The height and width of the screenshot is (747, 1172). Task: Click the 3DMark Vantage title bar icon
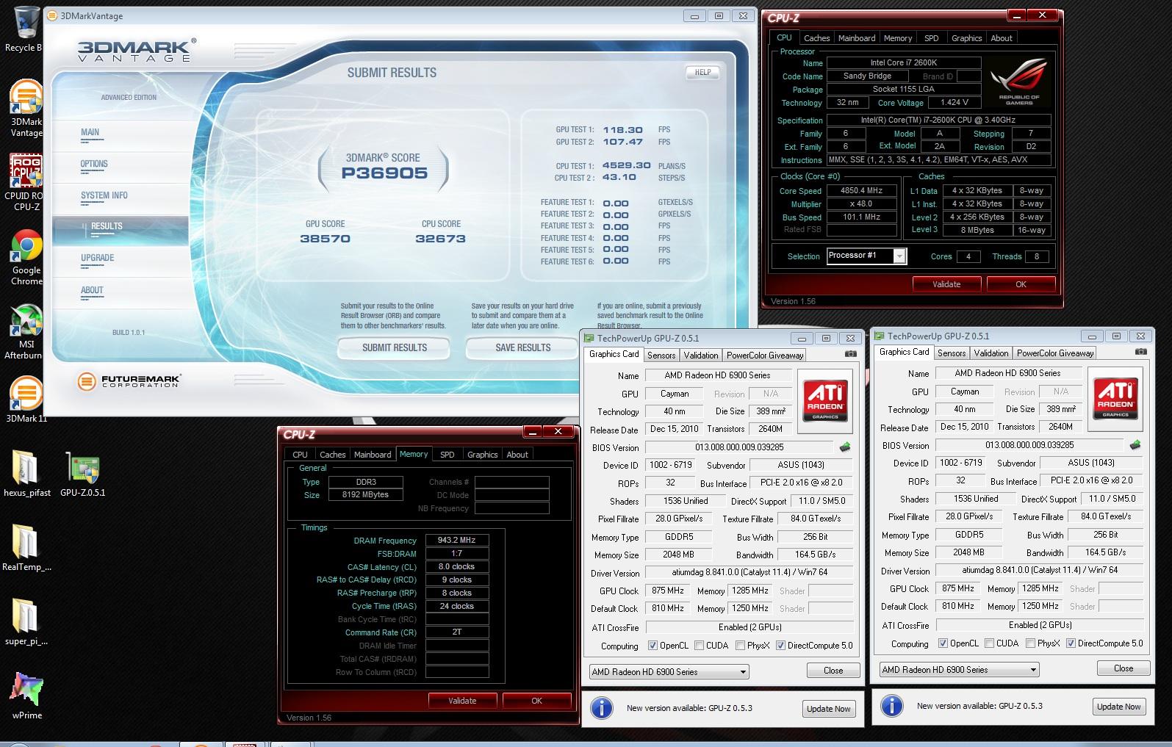click(52, 15)
